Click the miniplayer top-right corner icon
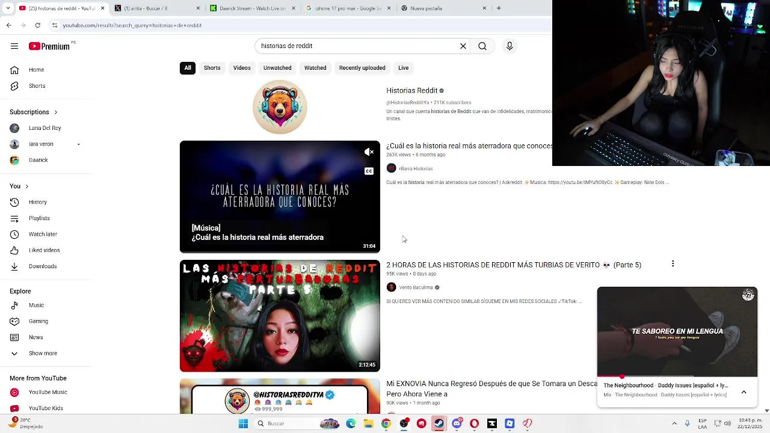This screenshot has height=433, width=770. point(748,295)
